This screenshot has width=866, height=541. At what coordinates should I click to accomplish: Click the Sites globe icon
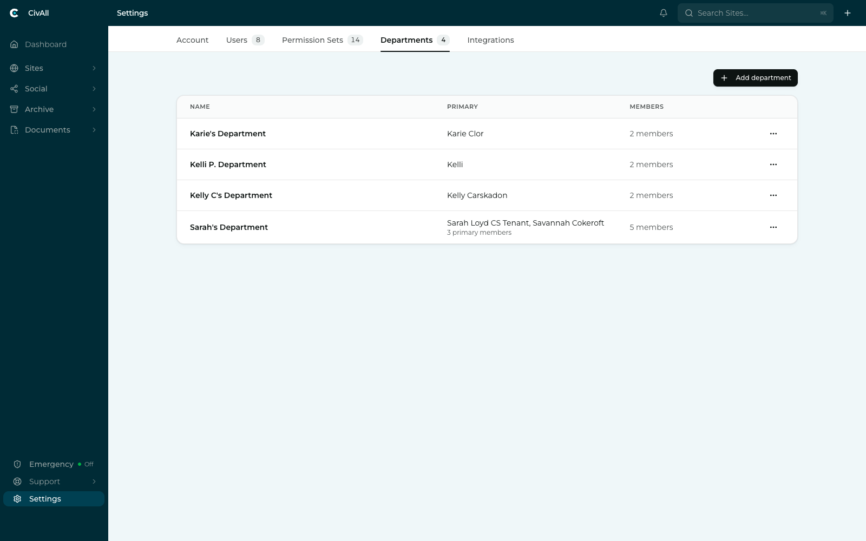(14, 68)
